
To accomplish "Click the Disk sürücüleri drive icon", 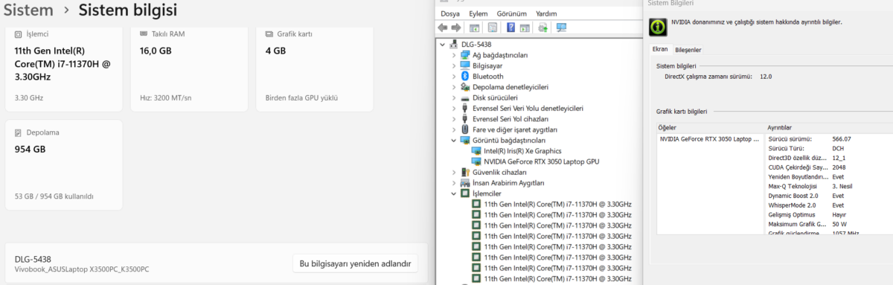I will click(x=465, y=97).
